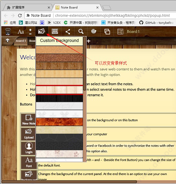Open the GitHub tonybeltra bookmark
This screenshot has width=176, height=184.
(x=156, y=22)
